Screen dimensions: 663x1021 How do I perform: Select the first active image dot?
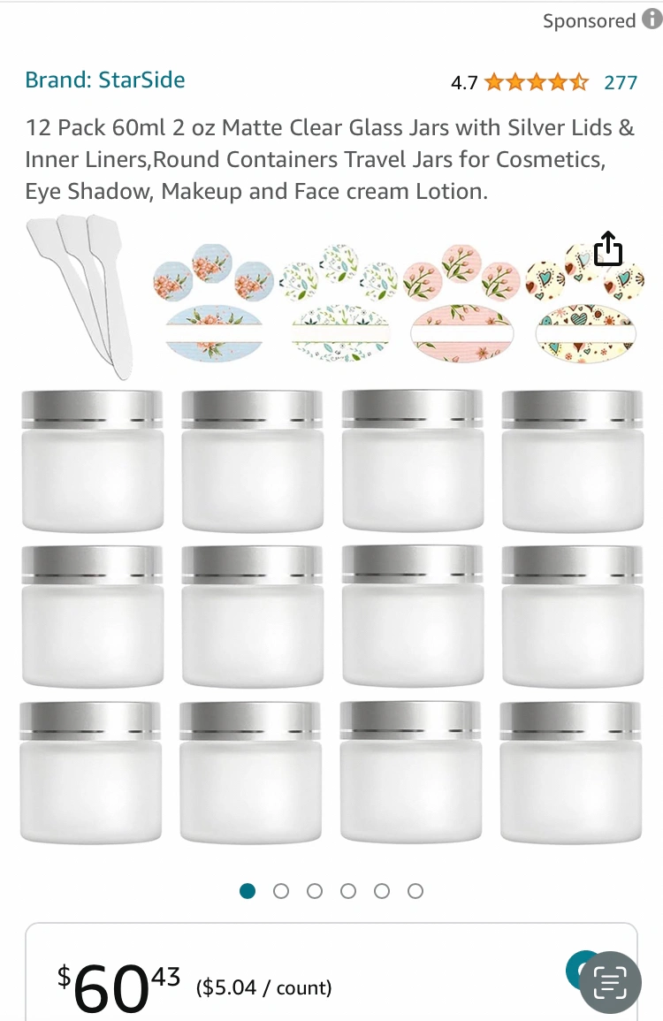click(x=248, y=891)
